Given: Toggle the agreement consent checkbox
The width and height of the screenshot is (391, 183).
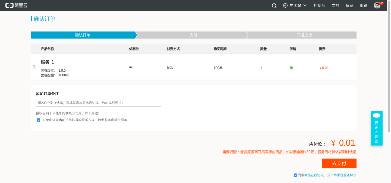Looking at the screenshot, I should pos(295,175).
